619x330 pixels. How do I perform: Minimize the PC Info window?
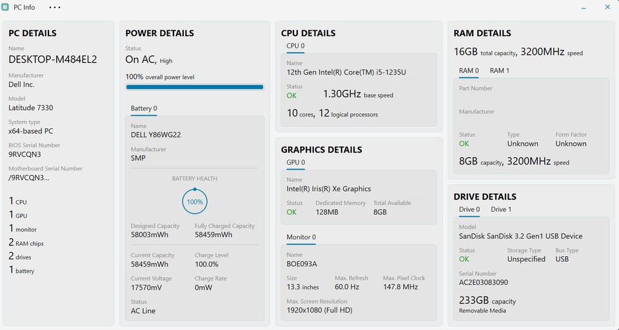[x=584, y=7]
